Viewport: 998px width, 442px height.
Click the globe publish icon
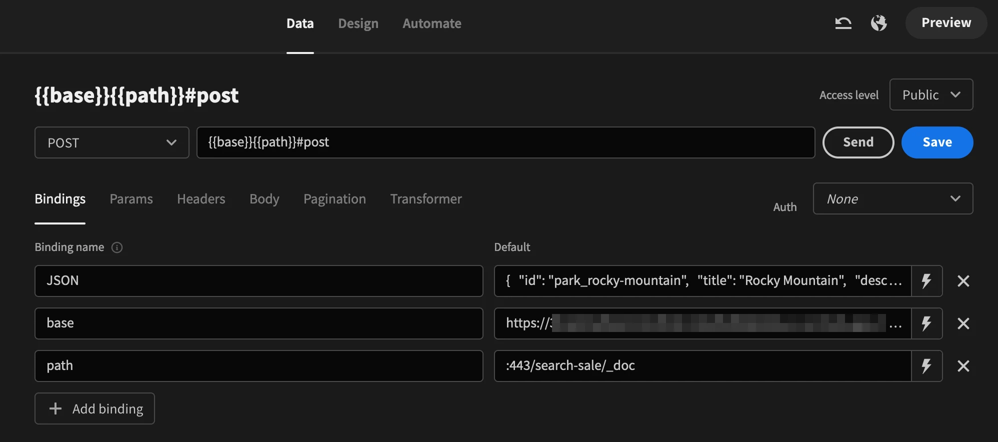click(x=878, y=23)
